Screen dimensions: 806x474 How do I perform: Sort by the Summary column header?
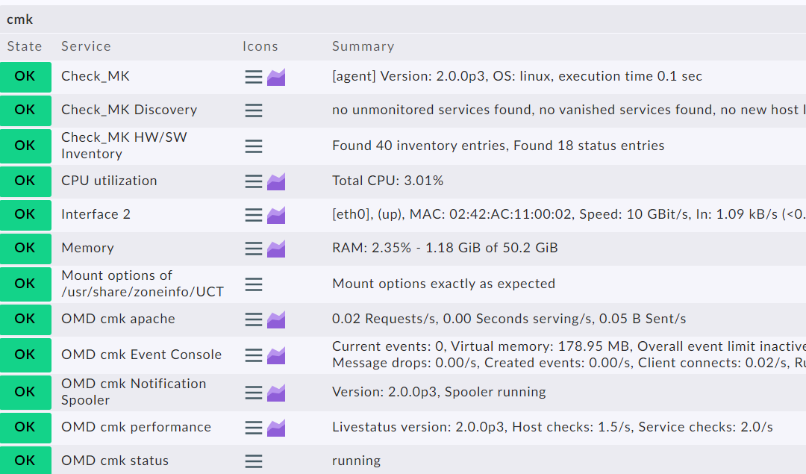pyautogui.click(x=363, y=46)
